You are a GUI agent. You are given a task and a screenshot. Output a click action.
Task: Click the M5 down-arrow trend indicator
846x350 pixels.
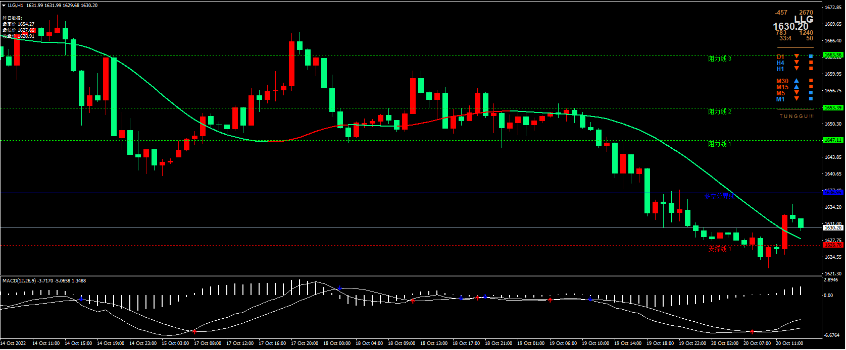click(x=797, y=93)
